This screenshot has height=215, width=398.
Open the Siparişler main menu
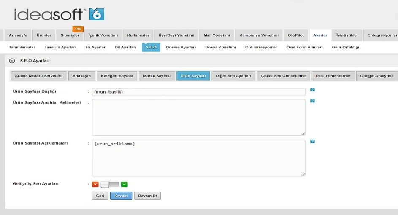(70, 35)
